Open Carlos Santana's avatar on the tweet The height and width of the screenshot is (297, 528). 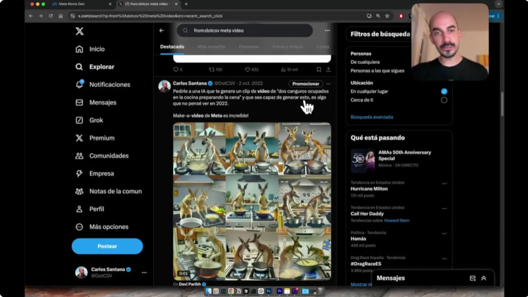pos(165,87)
